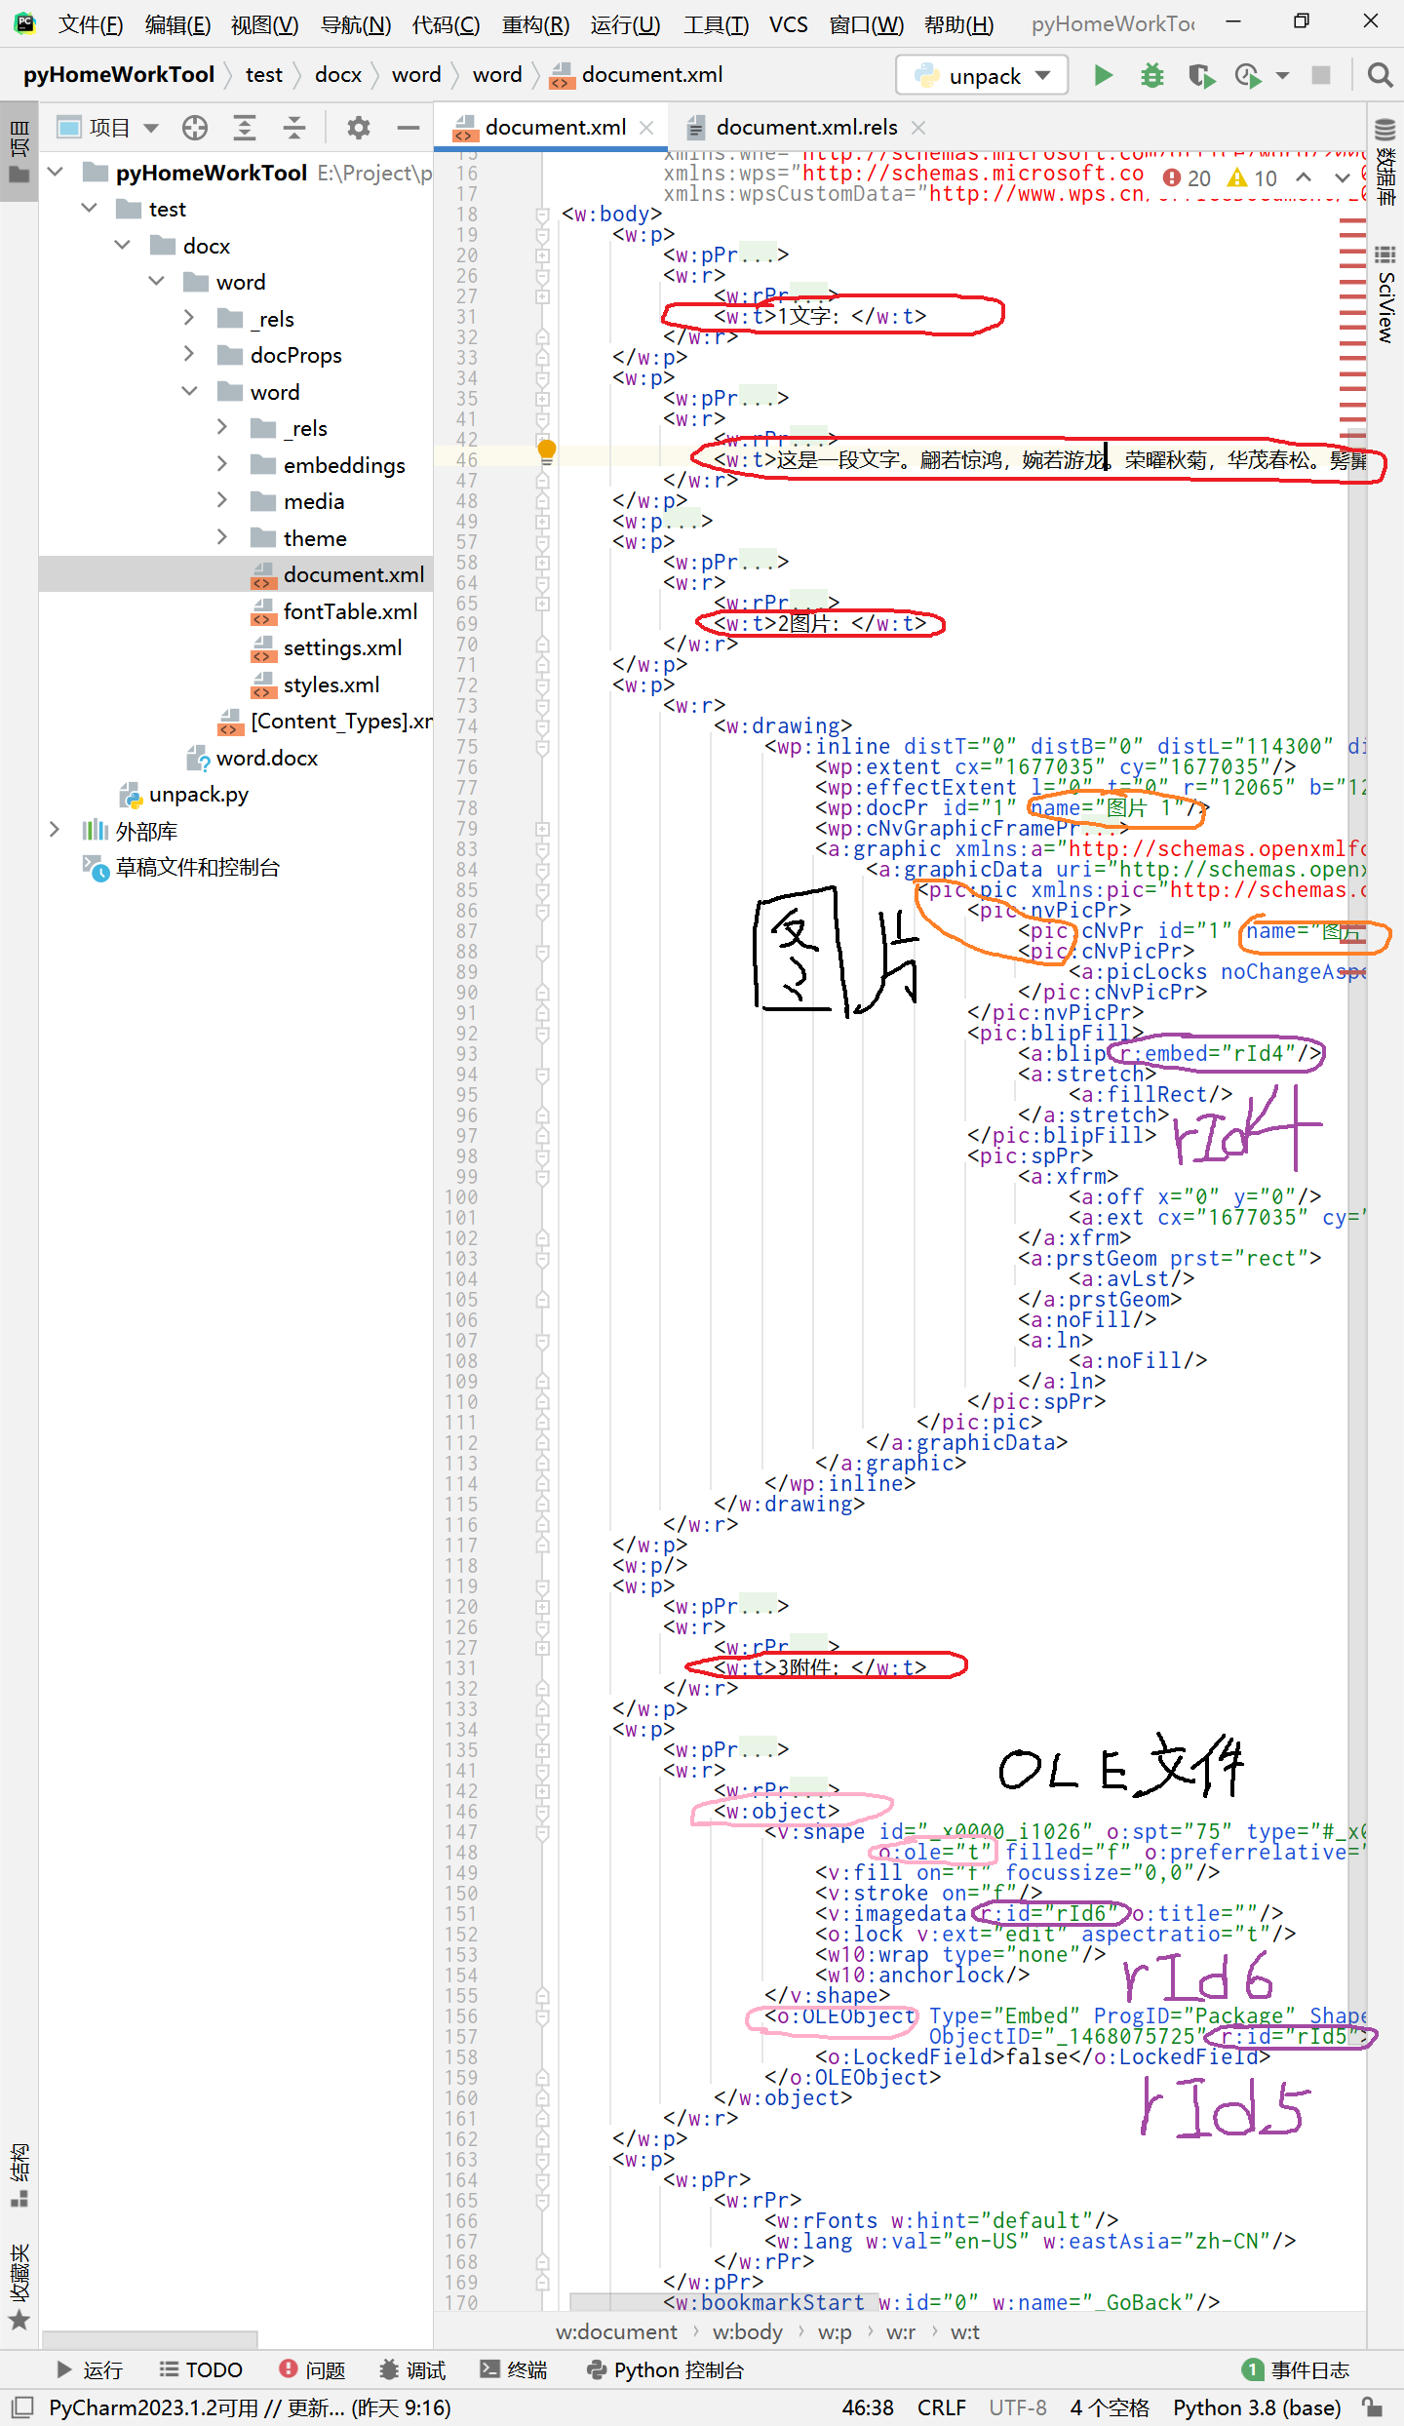Fold the w:body element on line 18
The width and height of the screenshot is (1404, 2426).
coord(542,215)
